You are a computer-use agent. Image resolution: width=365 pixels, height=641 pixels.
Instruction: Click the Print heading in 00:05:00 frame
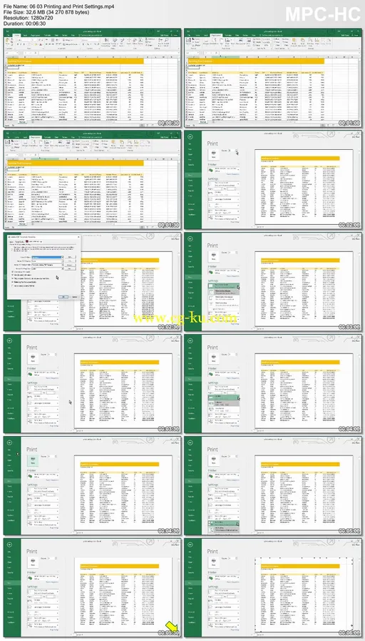pyautogui.click(x=212, y=449)
